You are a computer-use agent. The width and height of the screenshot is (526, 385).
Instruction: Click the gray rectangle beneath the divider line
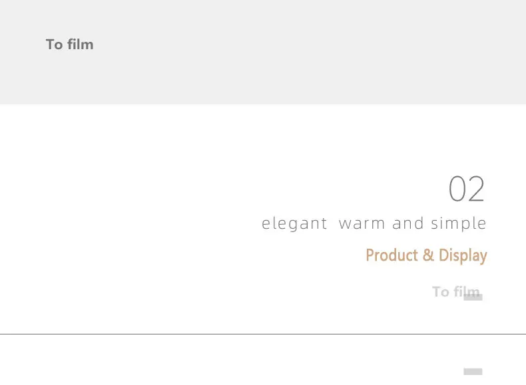473,372
